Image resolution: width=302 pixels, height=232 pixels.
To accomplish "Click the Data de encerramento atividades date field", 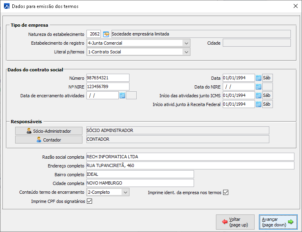I will 102,95.
